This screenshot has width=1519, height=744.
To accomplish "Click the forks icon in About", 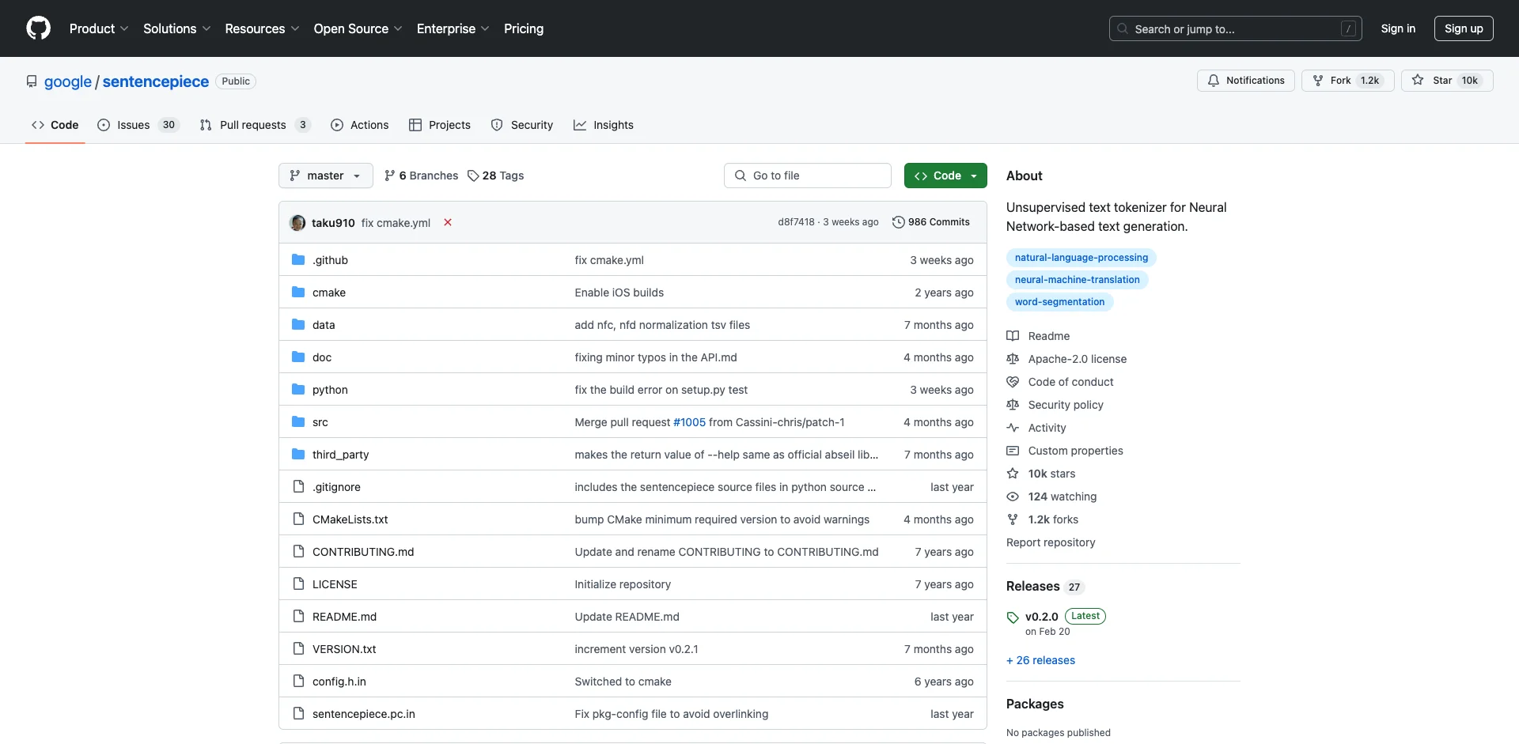I will (x=1013, y=519).
